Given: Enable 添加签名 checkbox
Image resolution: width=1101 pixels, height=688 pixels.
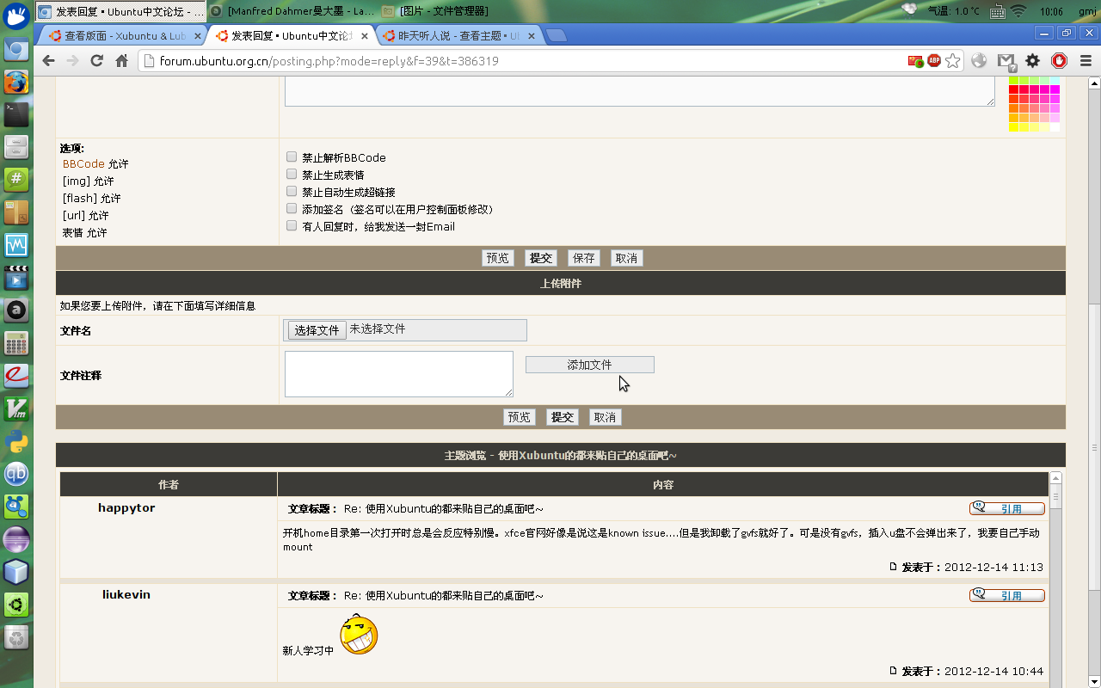Looking at the screenshot, I should (x=292, y=208).
